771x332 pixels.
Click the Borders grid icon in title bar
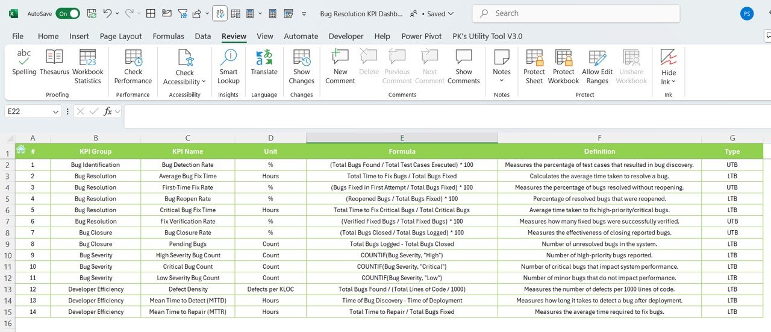(x=151, y=13)
